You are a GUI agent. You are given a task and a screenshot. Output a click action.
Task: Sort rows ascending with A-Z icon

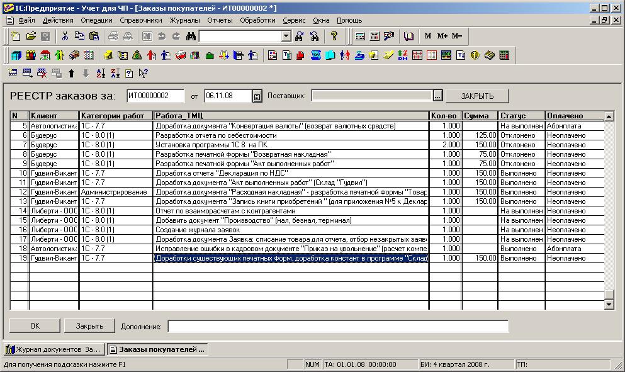(x=101, y=74)
